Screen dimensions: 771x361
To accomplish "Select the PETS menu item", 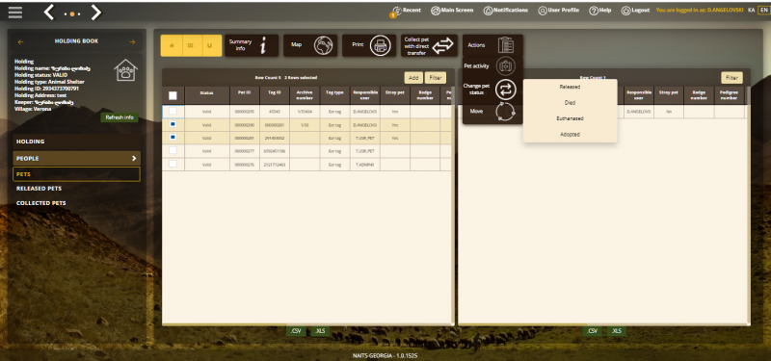I will coord(76,174).
